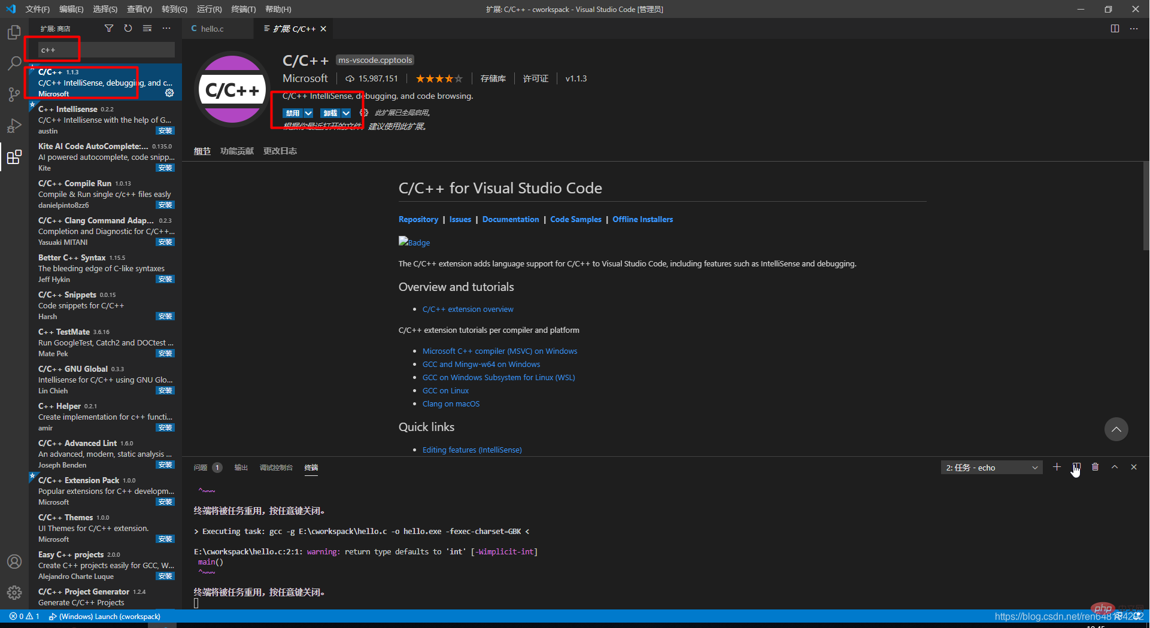Kill the terminal with trash icon
This screenshot has height=628, width=1150.
[1096, 467]
